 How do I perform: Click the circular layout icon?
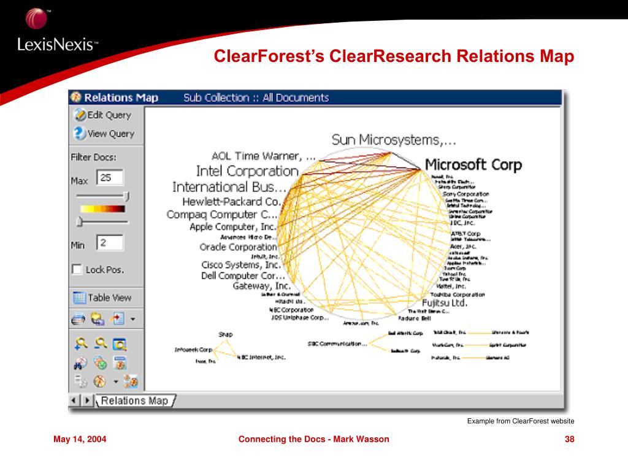pos(100,381)
